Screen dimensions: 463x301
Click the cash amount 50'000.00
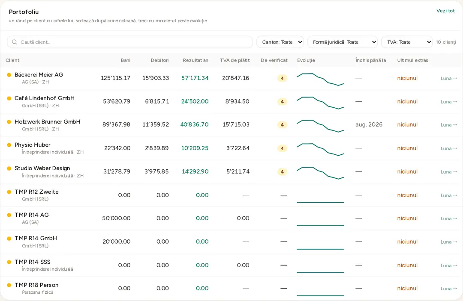(x=116, y=218)
